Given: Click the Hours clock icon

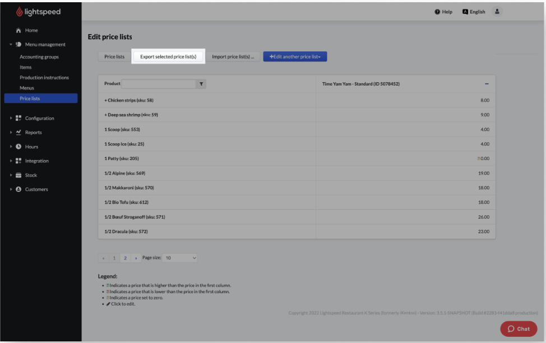Looking at the screenshot, I should pyautogui.click(x=18, y=147).
